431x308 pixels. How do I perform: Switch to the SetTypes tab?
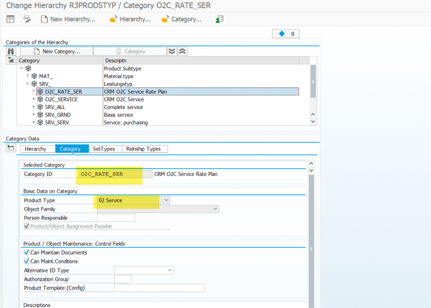103,149
